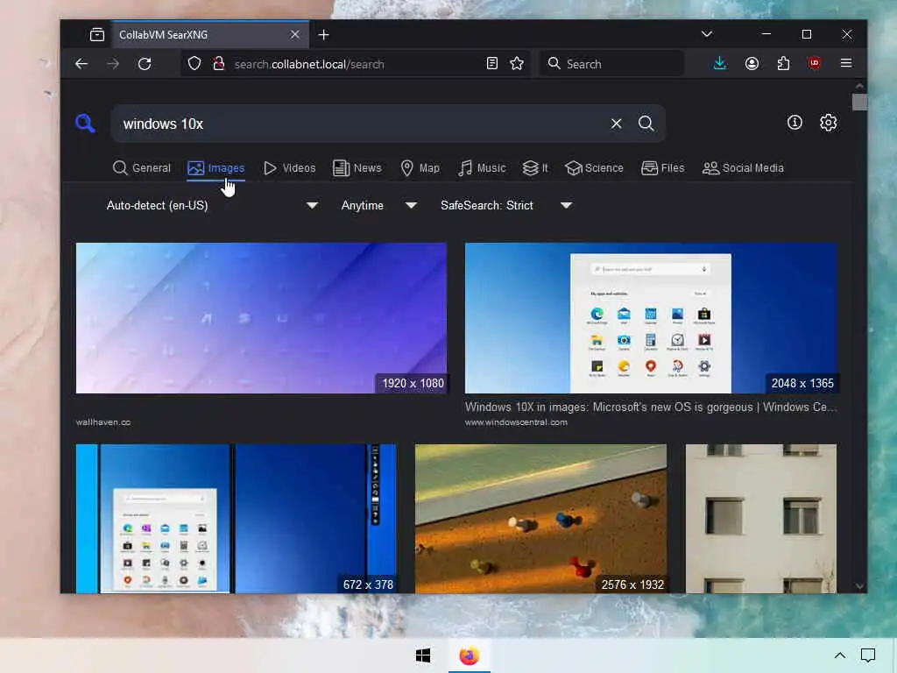Screen dimensions: 897x673
Task: Clear the search query with X
Action: tap(616, 124)
